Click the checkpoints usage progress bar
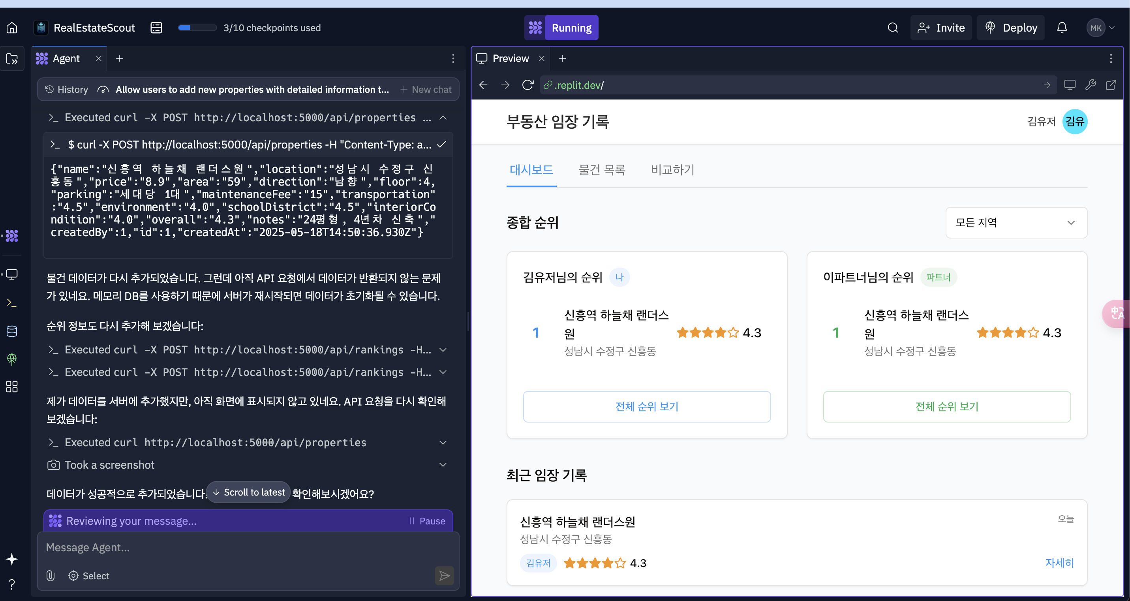 tap(197, 28)
